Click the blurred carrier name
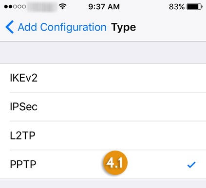 pyautogui.click(x=42, y=7)
